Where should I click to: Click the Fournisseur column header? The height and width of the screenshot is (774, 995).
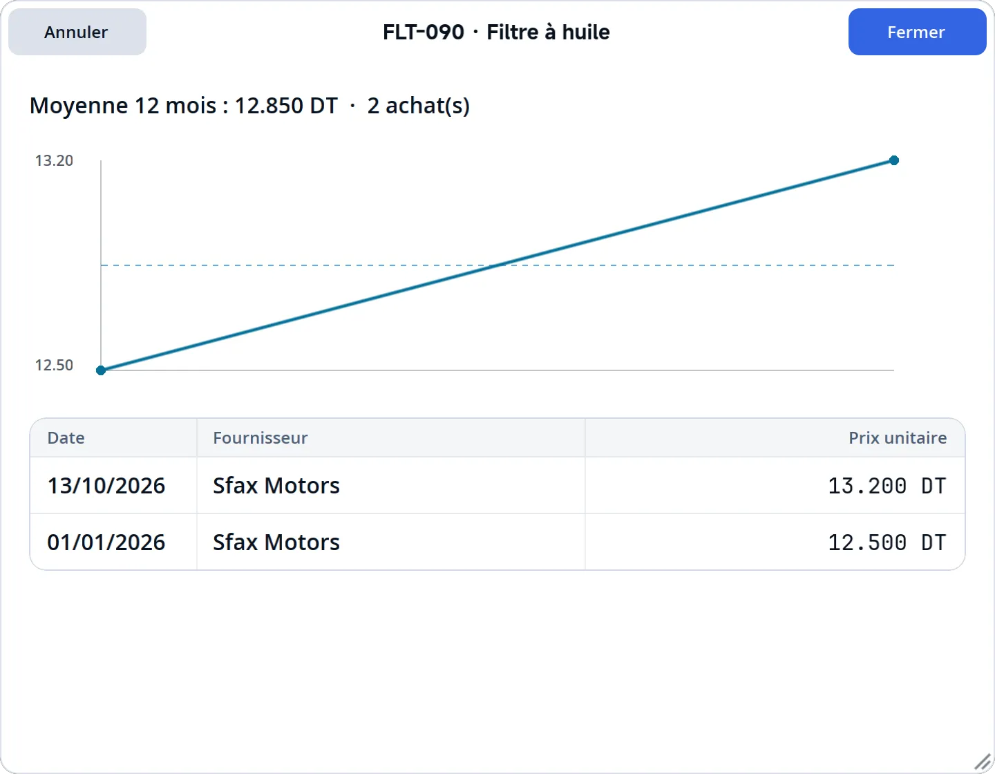tap(391, 437)
